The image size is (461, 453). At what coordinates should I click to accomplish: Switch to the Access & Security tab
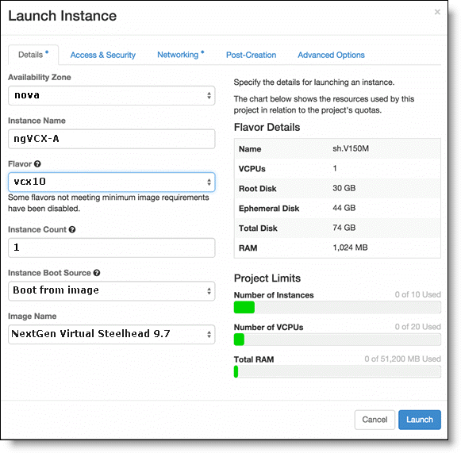point(103,55)
